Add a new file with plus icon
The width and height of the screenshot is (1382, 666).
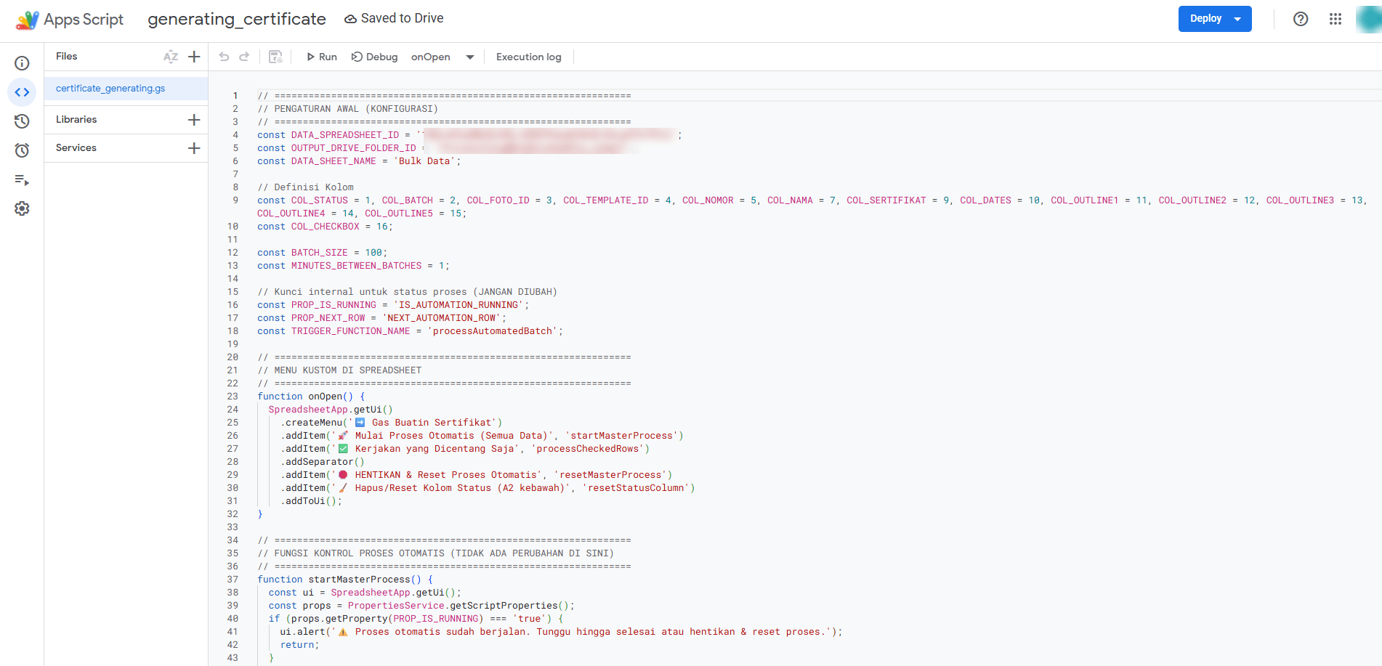(194, 57)
